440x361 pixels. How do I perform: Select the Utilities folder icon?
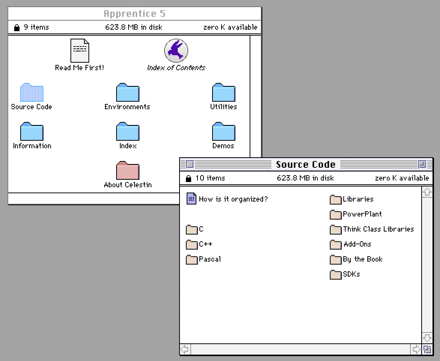pyautogui.click(x=224, y=92)
